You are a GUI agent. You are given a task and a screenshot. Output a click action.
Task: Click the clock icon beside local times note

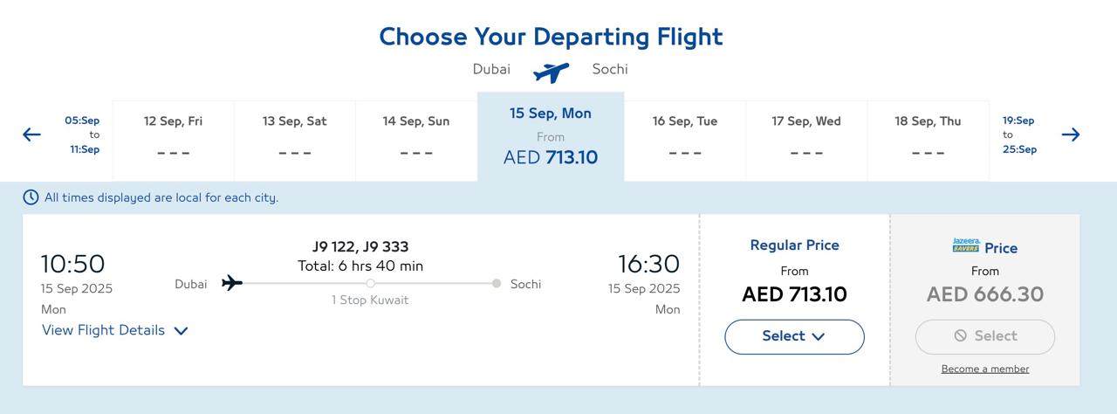pos(31,197)
